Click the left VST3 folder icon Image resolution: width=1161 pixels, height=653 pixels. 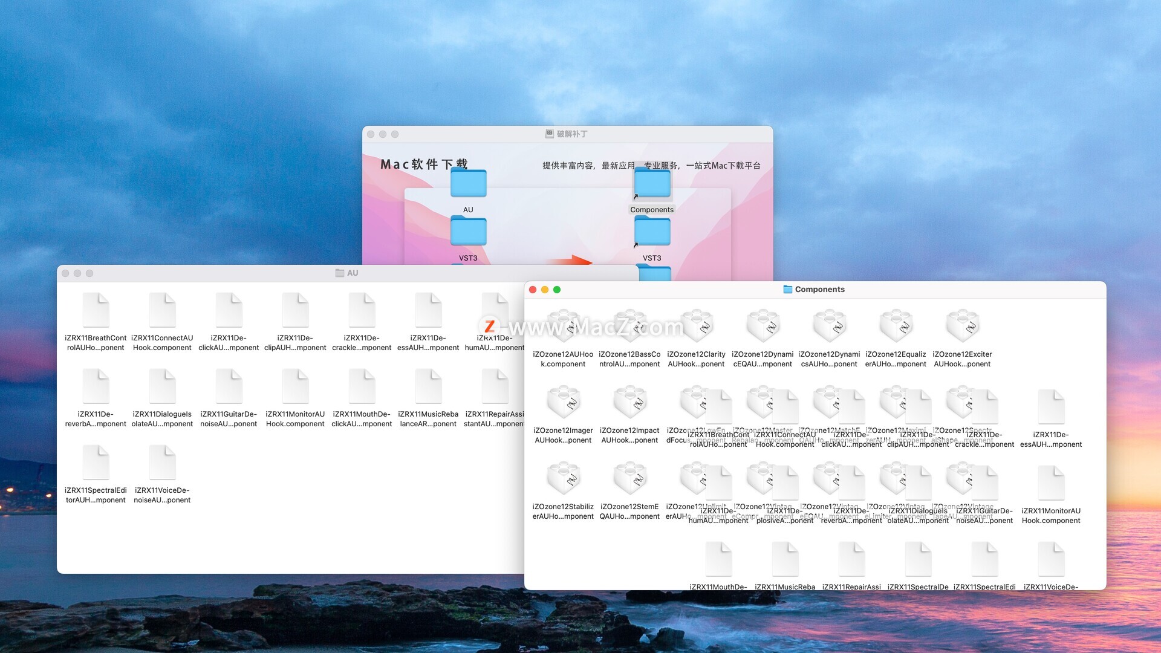(x=468, y=232)
